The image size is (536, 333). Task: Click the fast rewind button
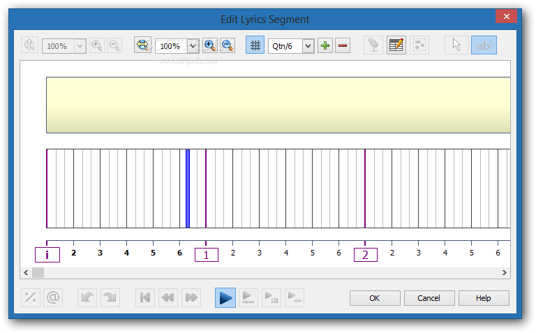click(x=167, y=297)
